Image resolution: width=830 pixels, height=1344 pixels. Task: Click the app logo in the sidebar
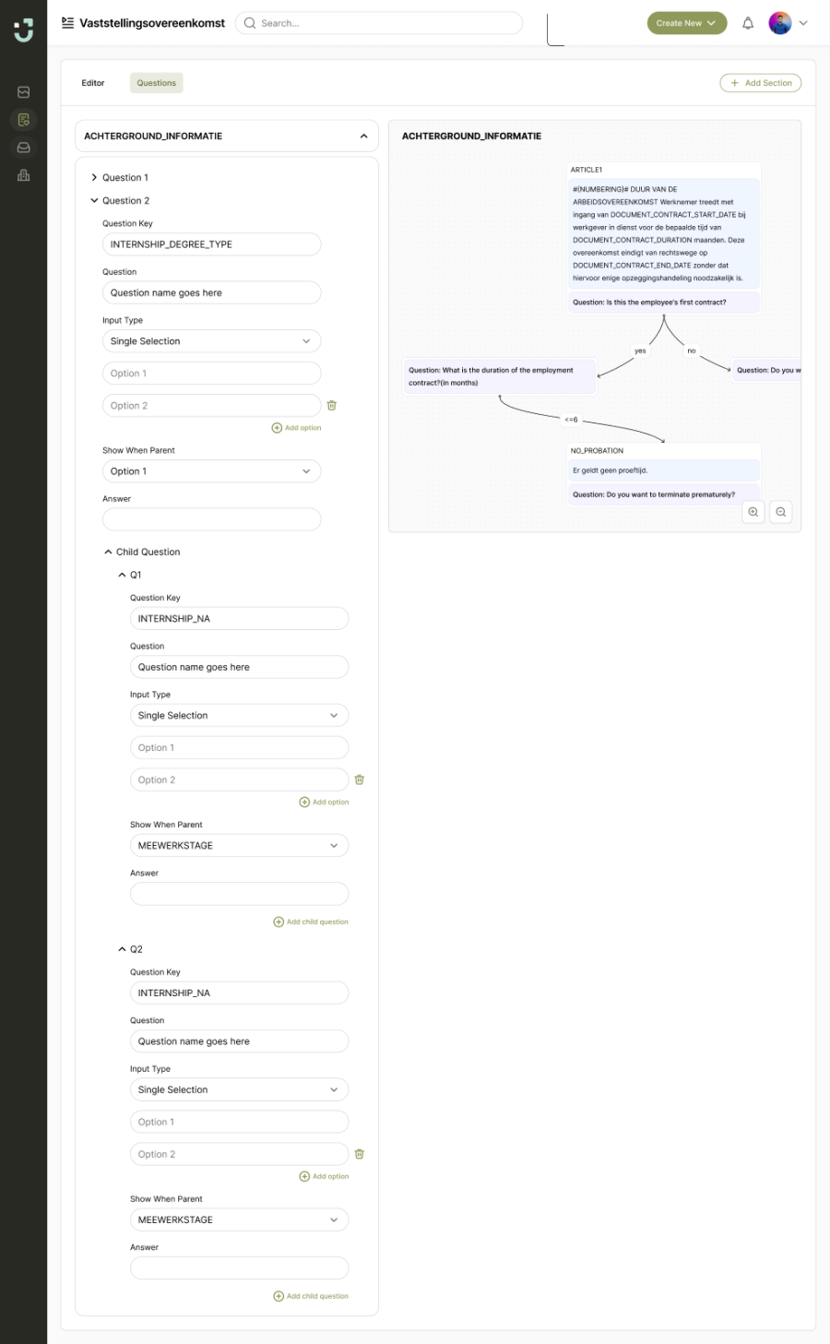(x=23, y=30)
